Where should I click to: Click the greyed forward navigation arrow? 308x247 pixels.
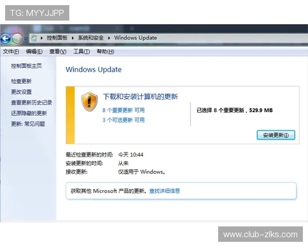(x=17, y=39)
